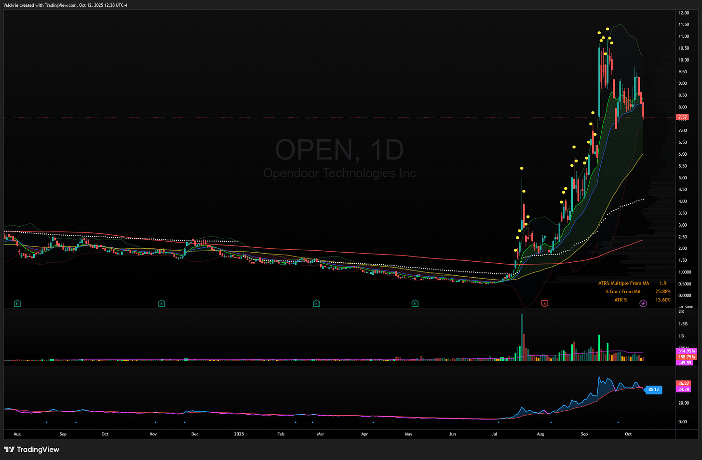Click the 34.78 RS value label
Screen dimensions: 702x460
click(684, 389)
